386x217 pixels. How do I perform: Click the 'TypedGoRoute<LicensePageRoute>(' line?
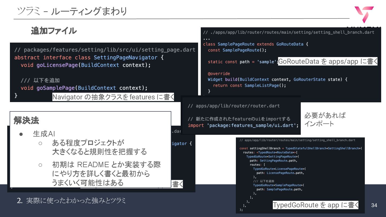(x=279, y=169)
